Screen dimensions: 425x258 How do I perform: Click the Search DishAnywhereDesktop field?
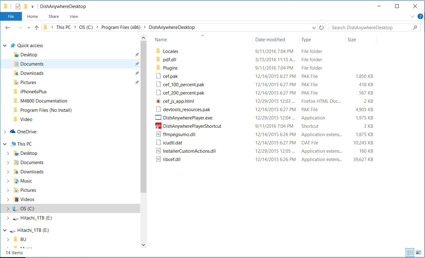[x=374, y=27]
